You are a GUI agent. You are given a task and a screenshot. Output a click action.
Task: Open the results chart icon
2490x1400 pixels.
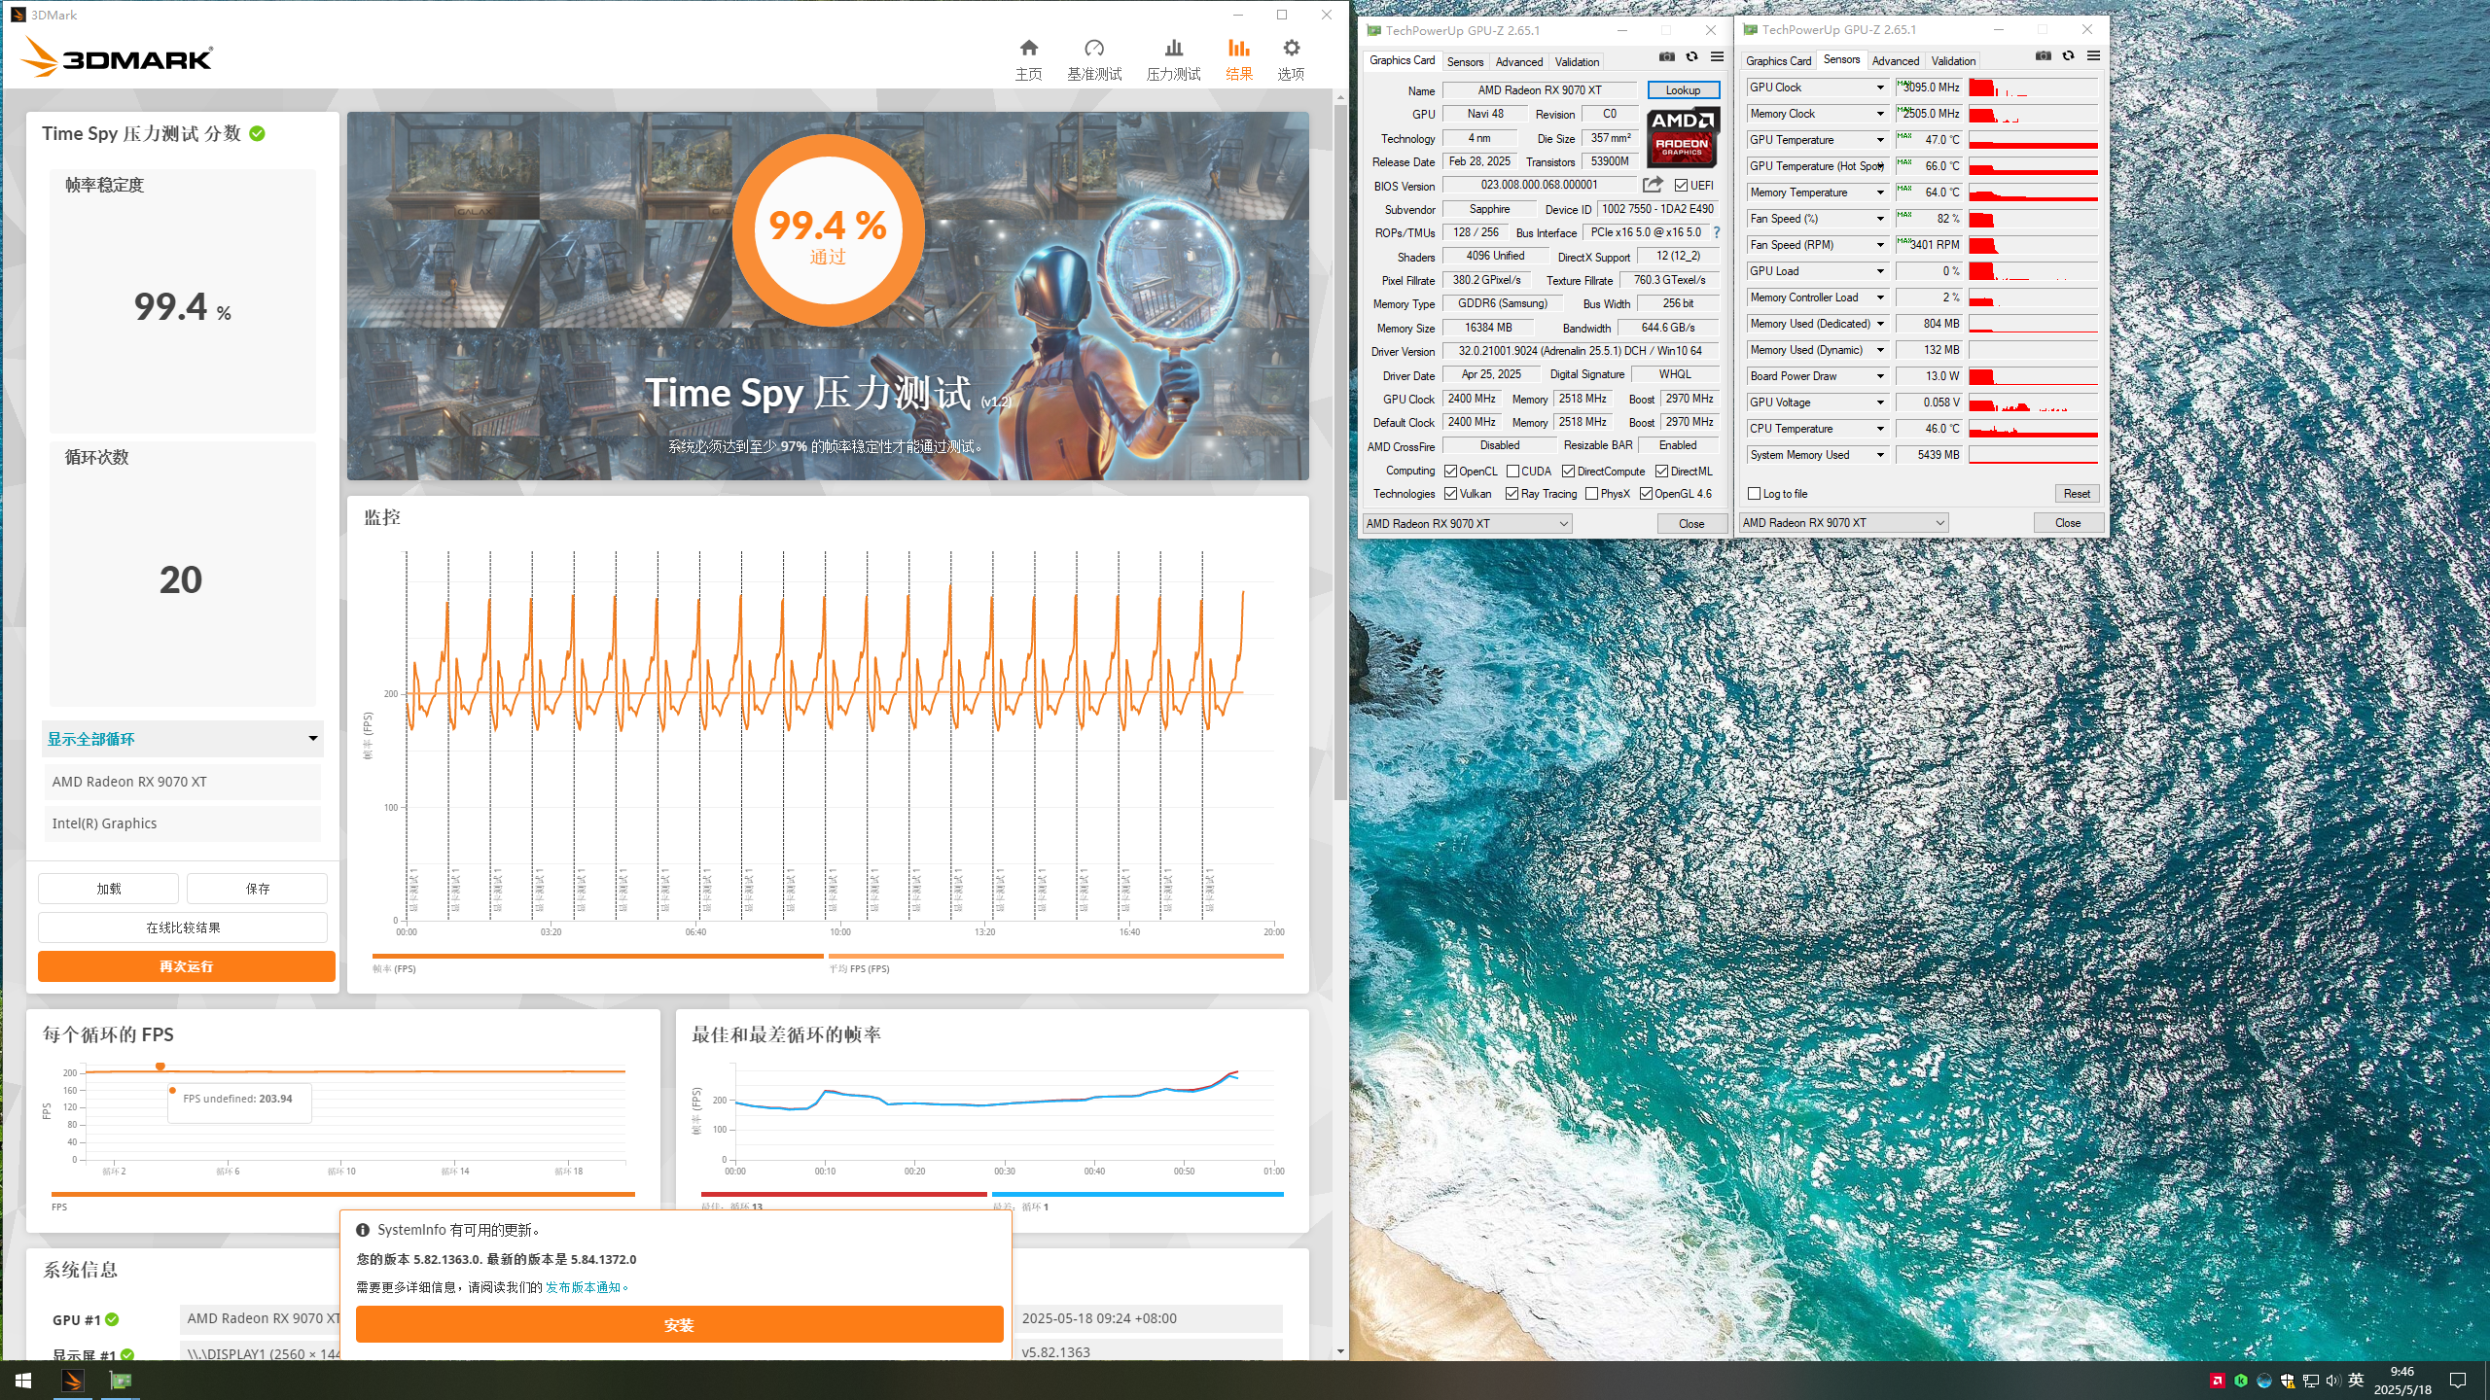coord(1238,49)
